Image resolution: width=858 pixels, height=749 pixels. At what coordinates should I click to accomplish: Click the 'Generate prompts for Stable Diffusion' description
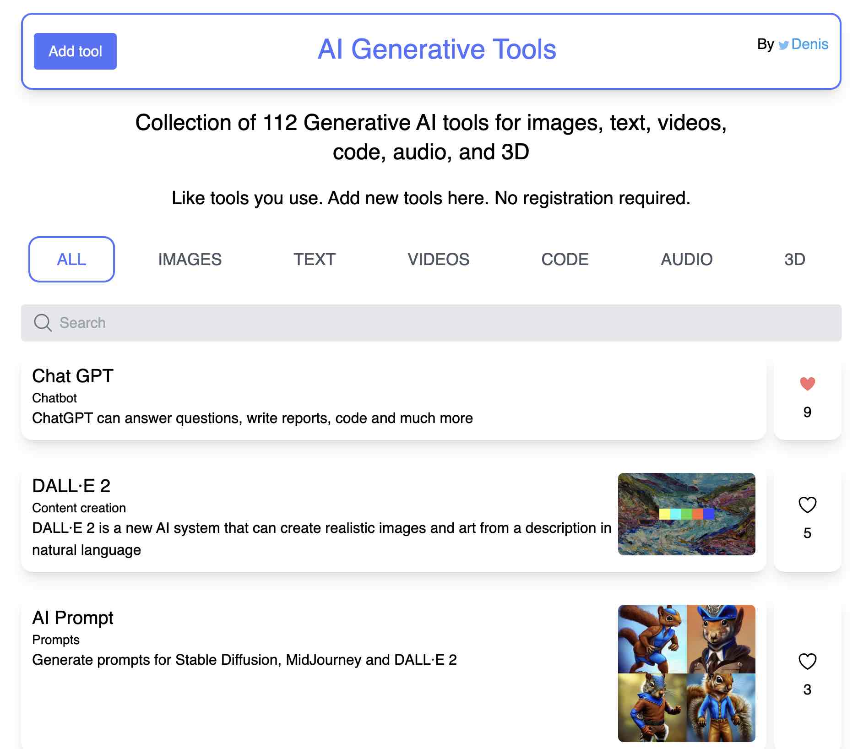click(244, 660)
